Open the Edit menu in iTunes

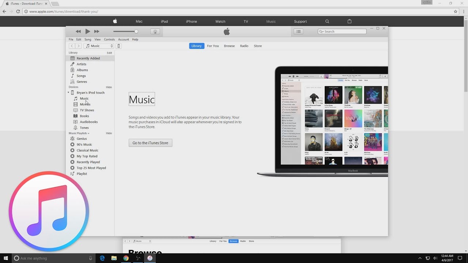79,39
